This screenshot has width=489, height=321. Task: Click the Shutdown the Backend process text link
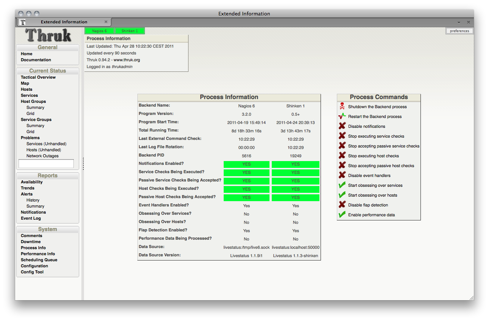pos(377,107)
